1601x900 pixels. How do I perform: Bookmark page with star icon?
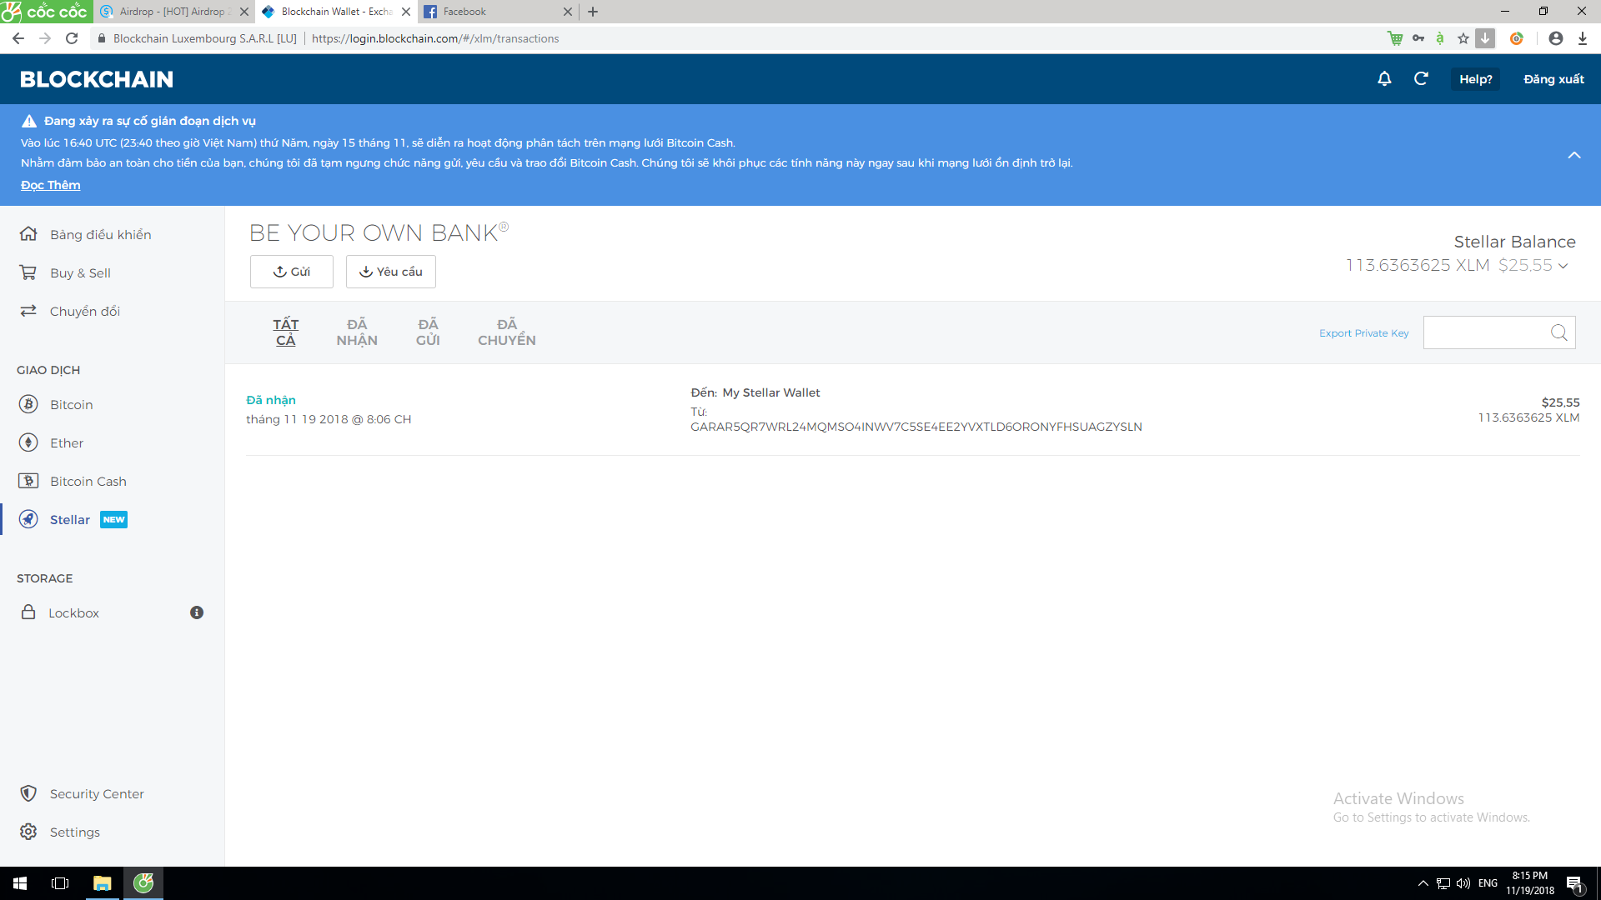click(x=1463, y=38)
